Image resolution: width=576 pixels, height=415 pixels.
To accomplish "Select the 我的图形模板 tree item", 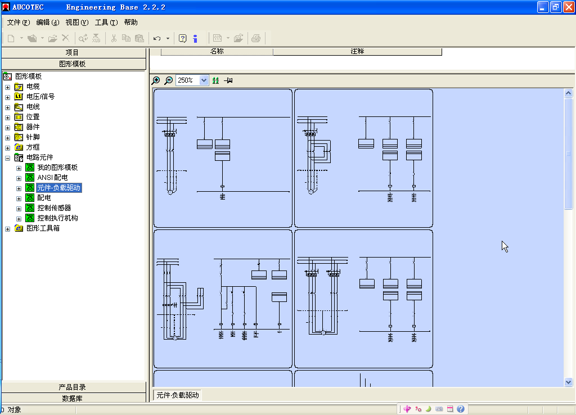I will 57,168.
